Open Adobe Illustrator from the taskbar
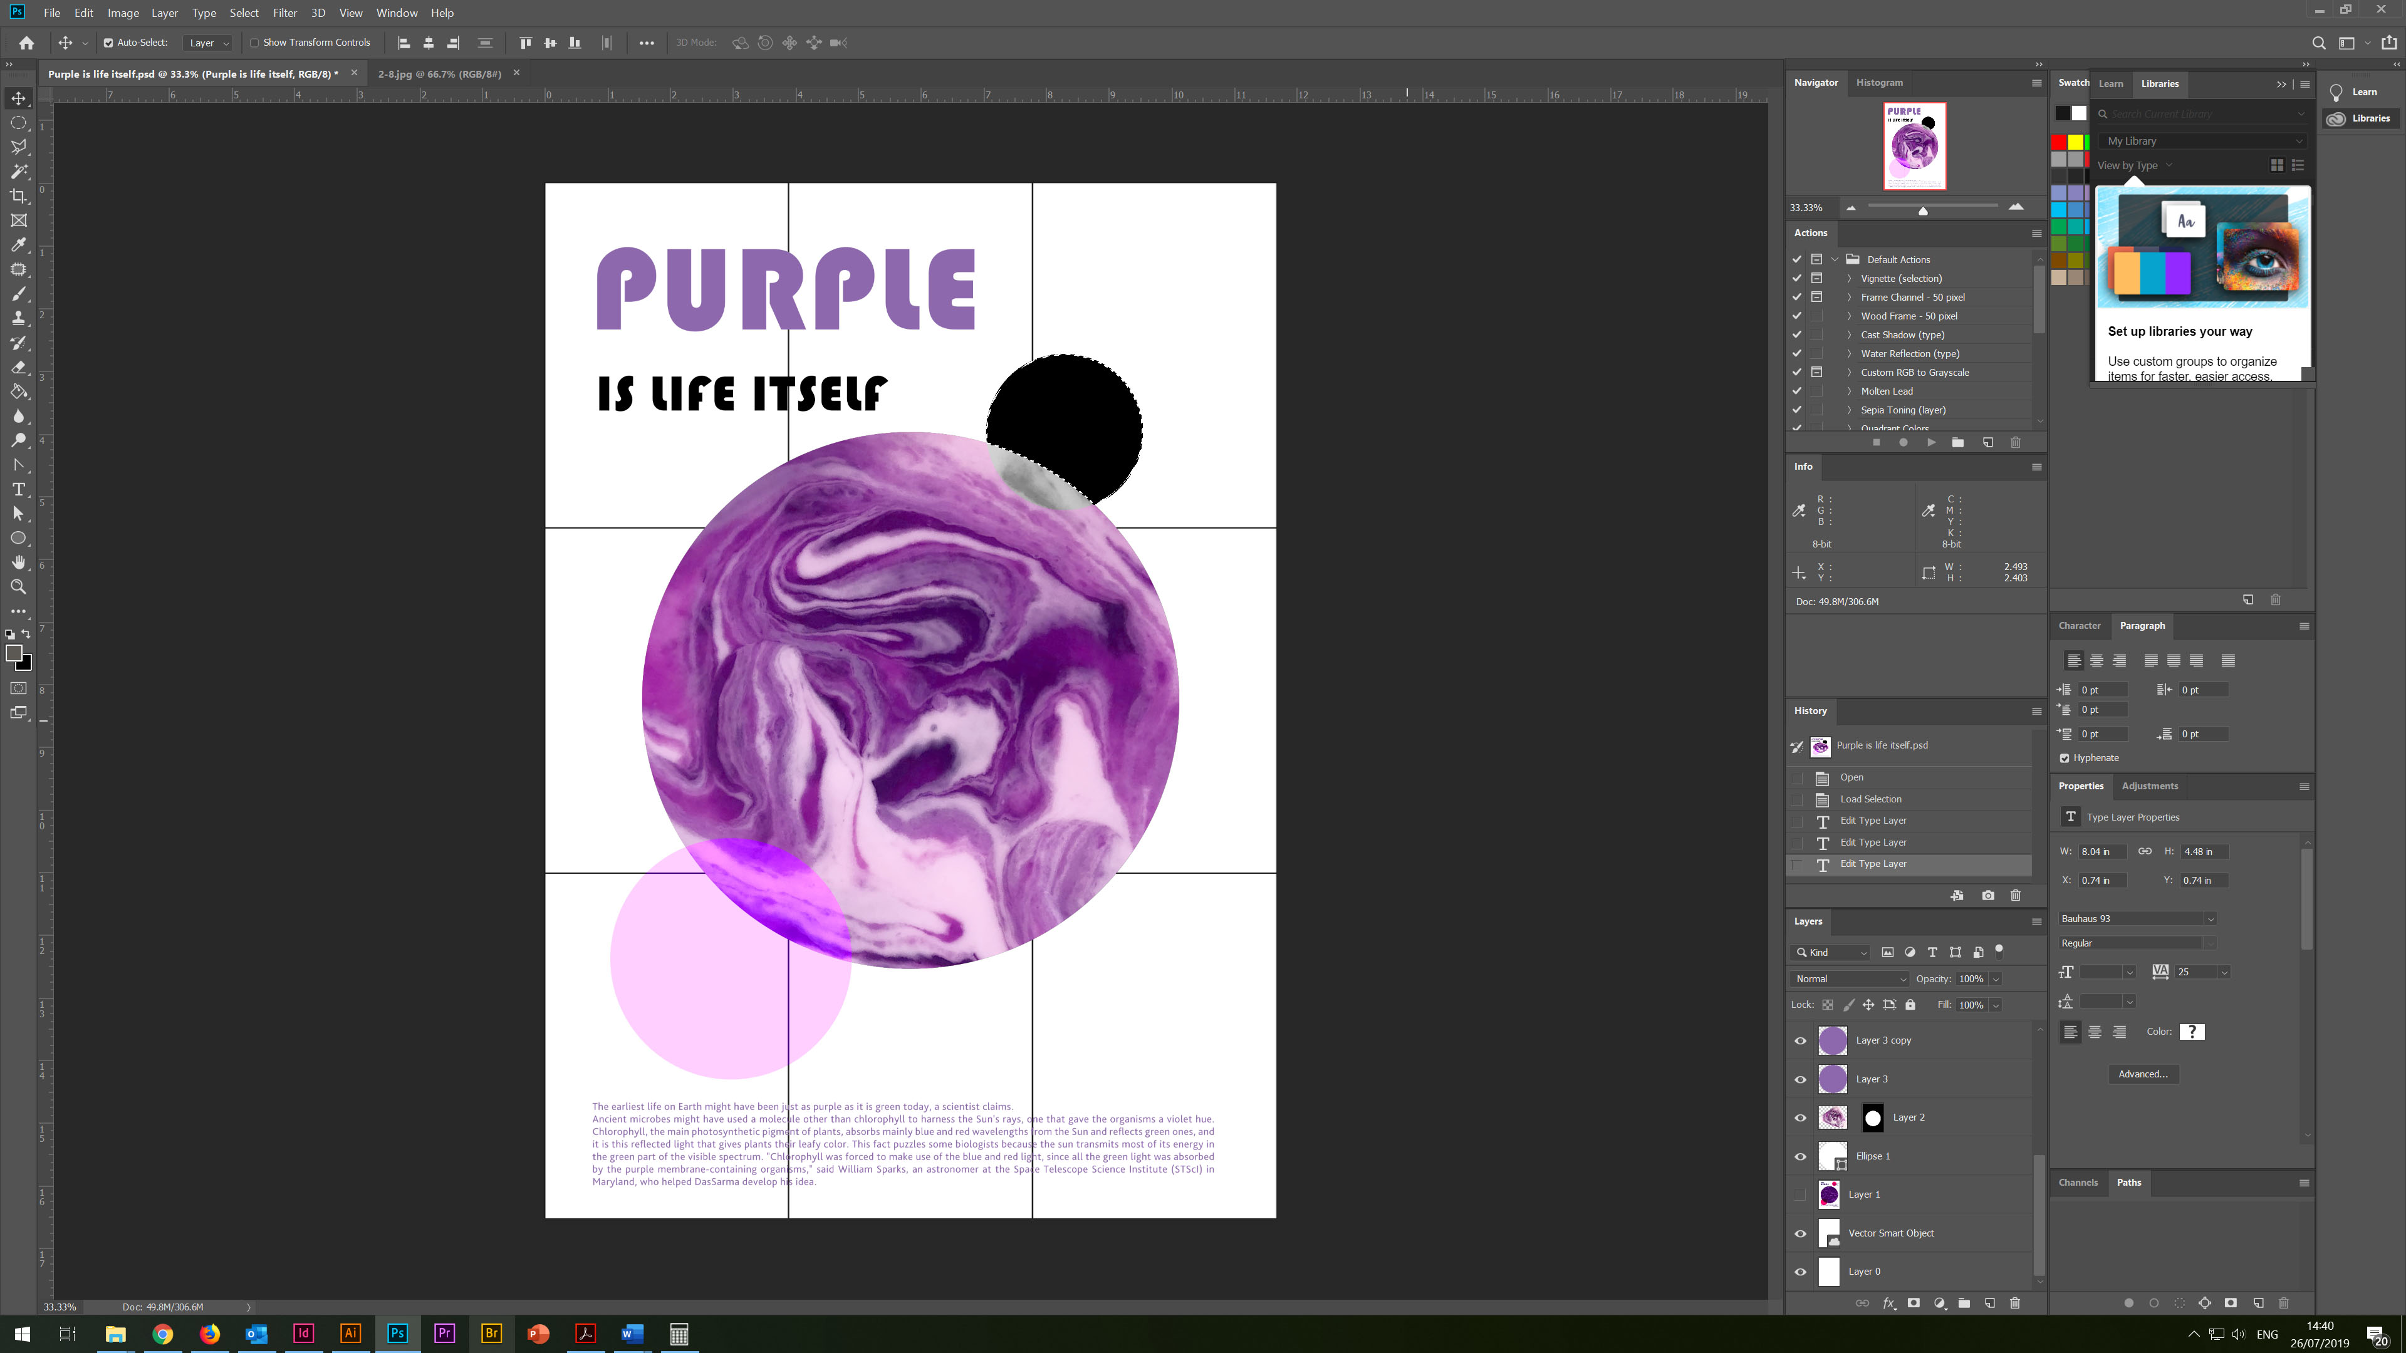This screenshot has width=2406, height=1353. [x=350, y=1334]
